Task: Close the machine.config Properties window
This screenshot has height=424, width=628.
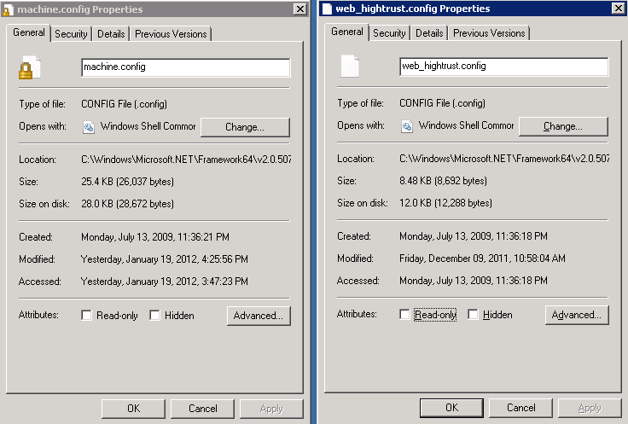Action: point(299,9)
